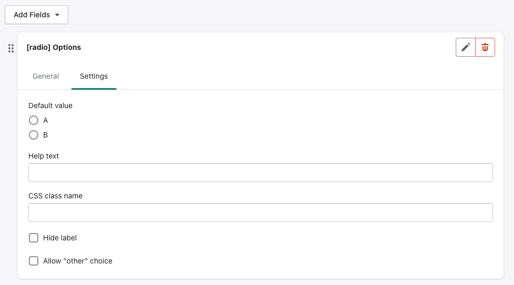Click the "A" option label text
Image resolution: width=514 pixels, height=285 pixels.
coord(46,120)
